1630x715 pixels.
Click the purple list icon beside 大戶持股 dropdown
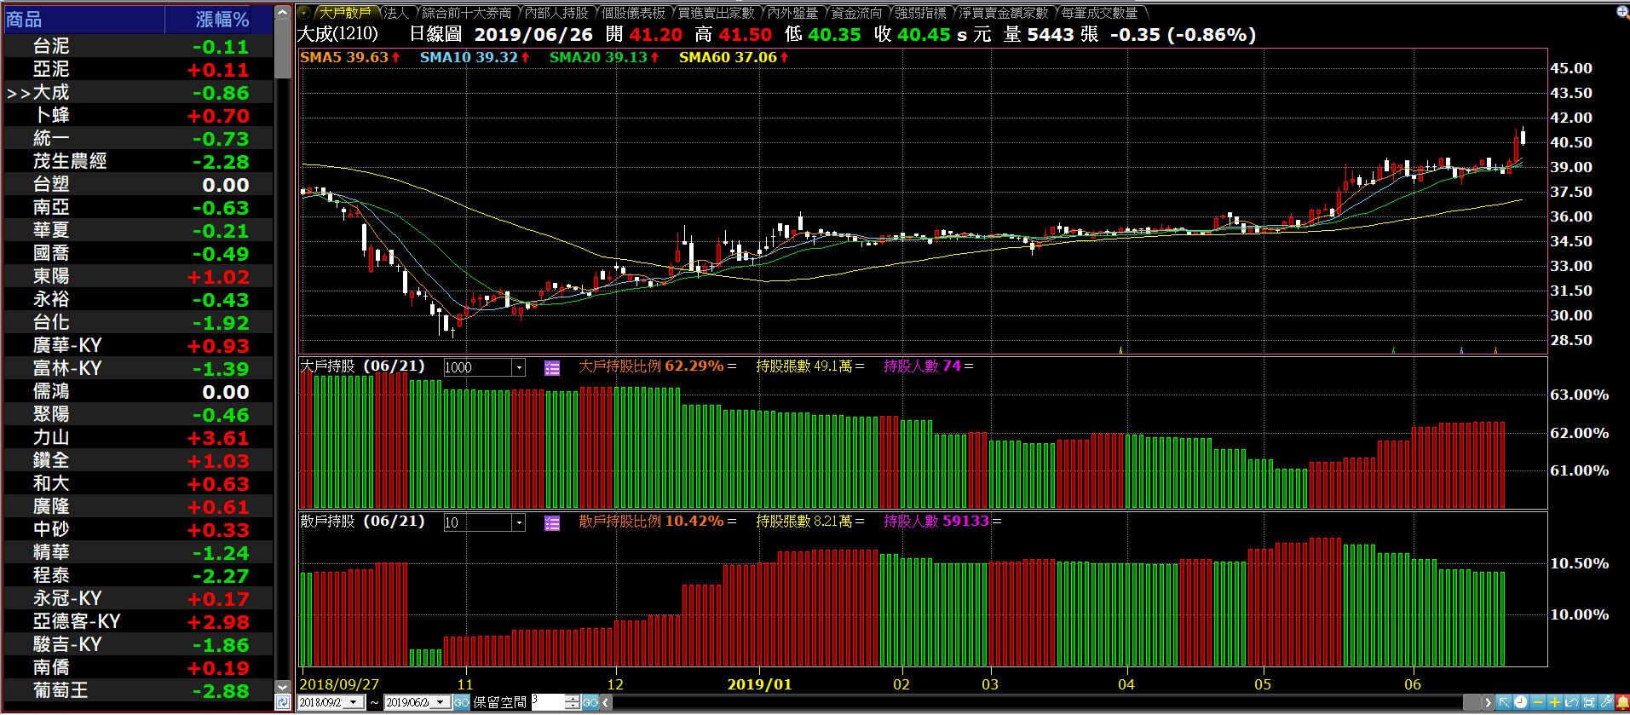(x=552, y=368)
